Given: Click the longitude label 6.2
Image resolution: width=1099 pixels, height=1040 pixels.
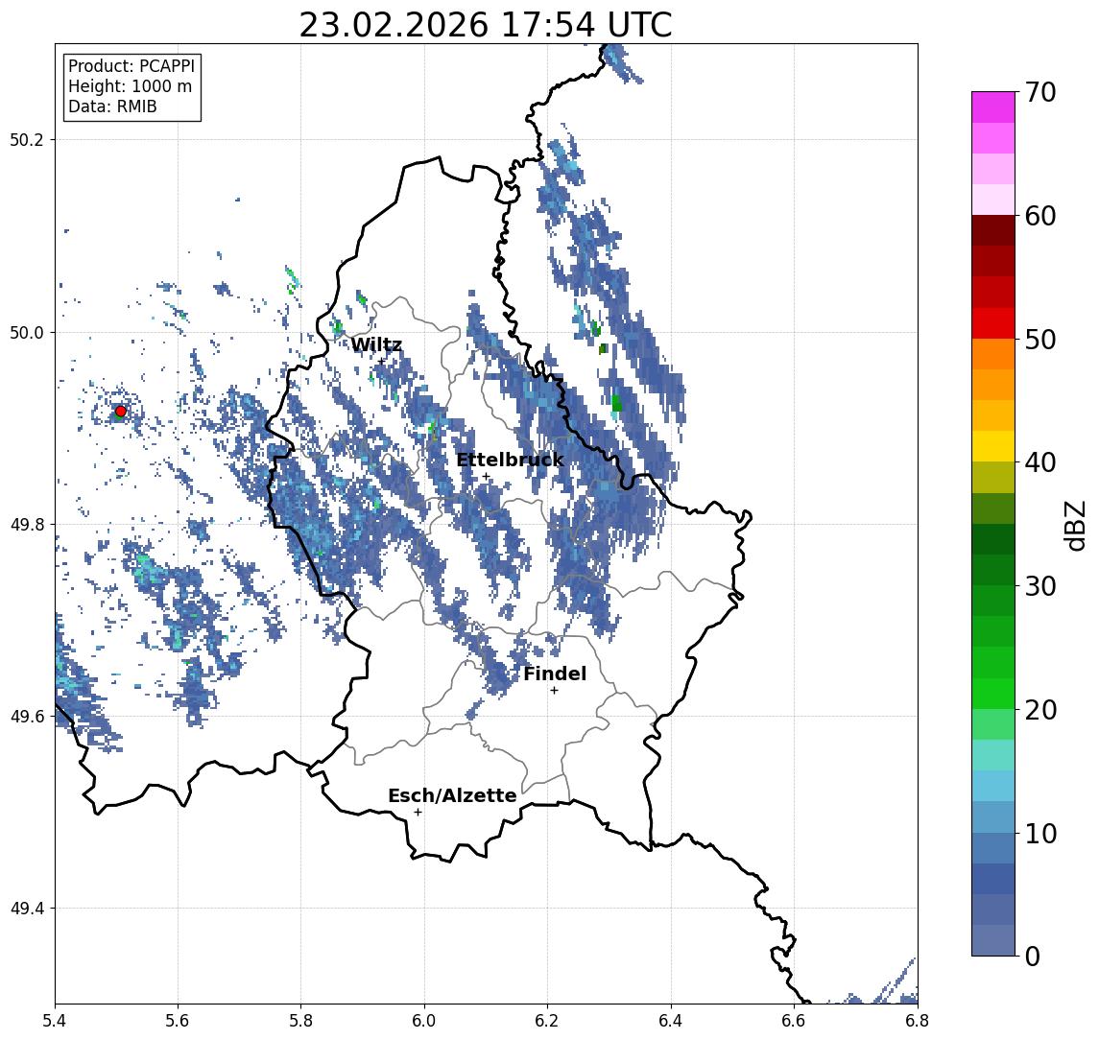Looking at the screenshot, I should click(x=547, y=1021).
